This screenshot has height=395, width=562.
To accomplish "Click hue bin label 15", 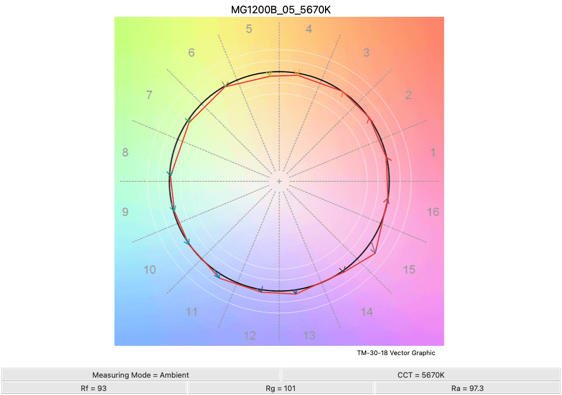I will (x=409, y=270).
